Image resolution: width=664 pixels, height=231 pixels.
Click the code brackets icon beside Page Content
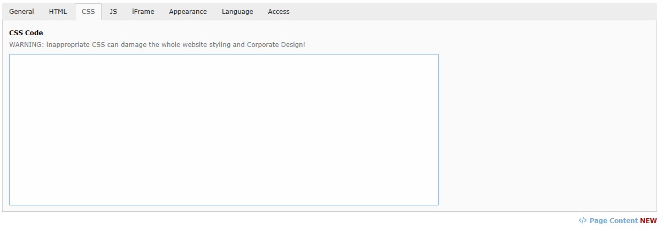(x=583, y=220)
